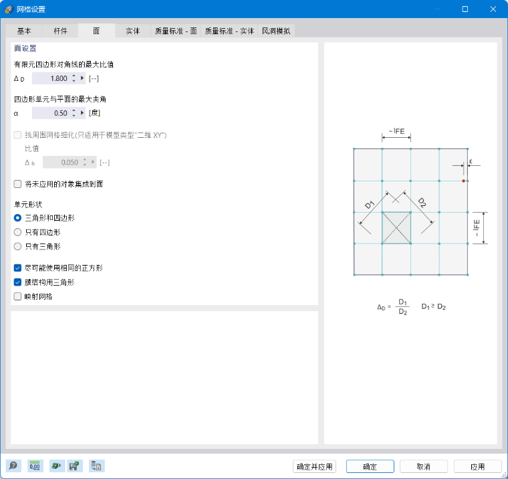Switch to the 风洞模拟 tab

click(276, 31)
